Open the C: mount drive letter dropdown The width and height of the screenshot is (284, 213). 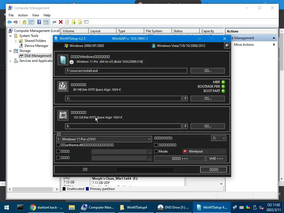[x=219, y=138]
